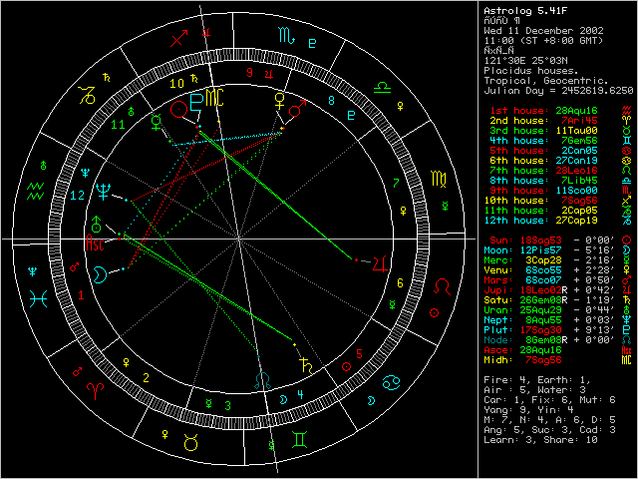Select the red house number 1 in the wheel

(81, 295)
